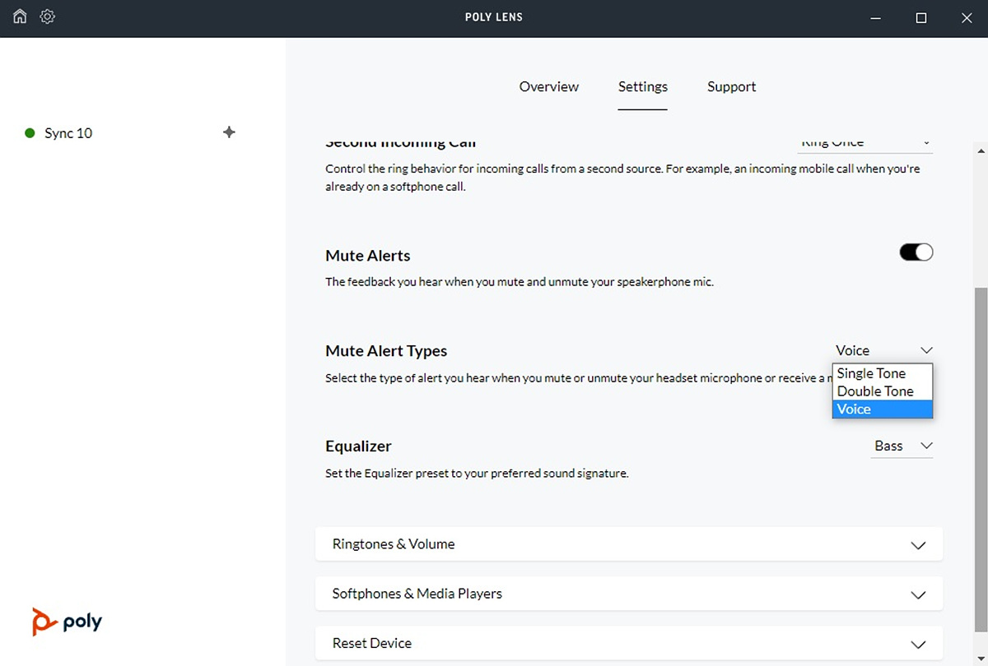Close the Poly Lens window
988x666 pixels.
[x=967, y=17]
